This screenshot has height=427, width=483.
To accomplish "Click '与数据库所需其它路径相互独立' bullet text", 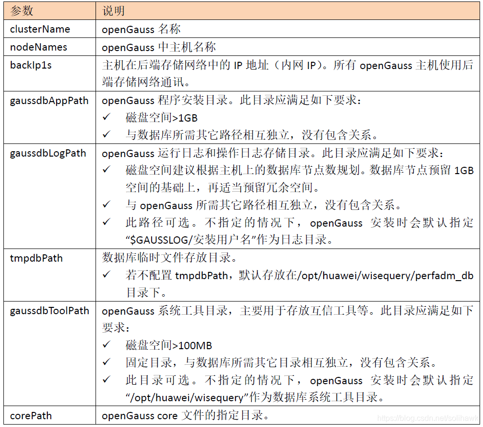I will tap(251, 135).
